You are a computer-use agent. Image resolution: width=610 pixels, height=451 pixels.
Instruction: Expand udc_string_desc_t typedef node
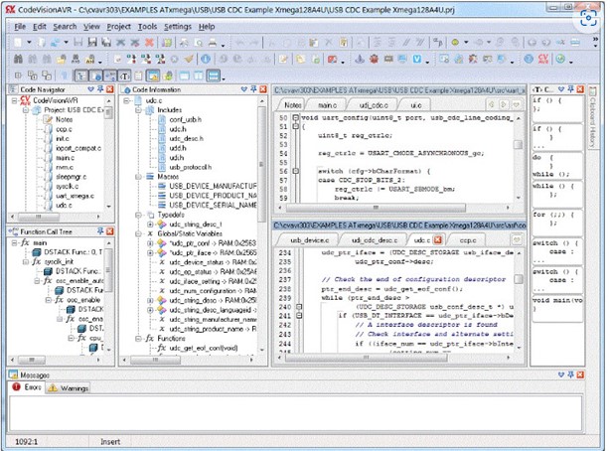[x=150, y=225]
